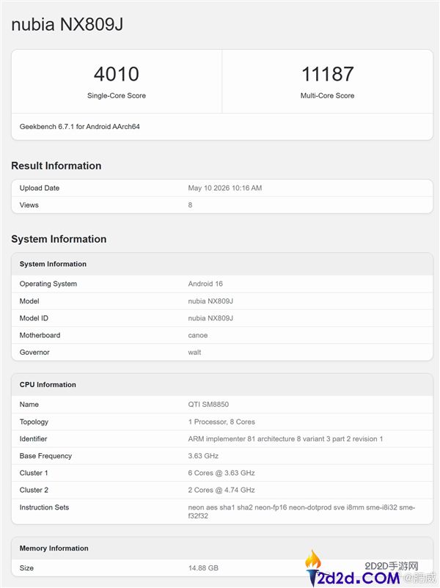Select the motherboard value canoe
Screen dimensions: 440x588
tap(198, 335)
